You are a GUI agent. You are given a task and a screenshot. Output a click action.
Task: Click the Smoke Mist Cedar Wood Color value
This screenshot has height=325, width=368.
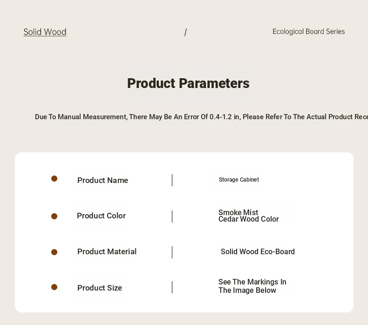248,216
